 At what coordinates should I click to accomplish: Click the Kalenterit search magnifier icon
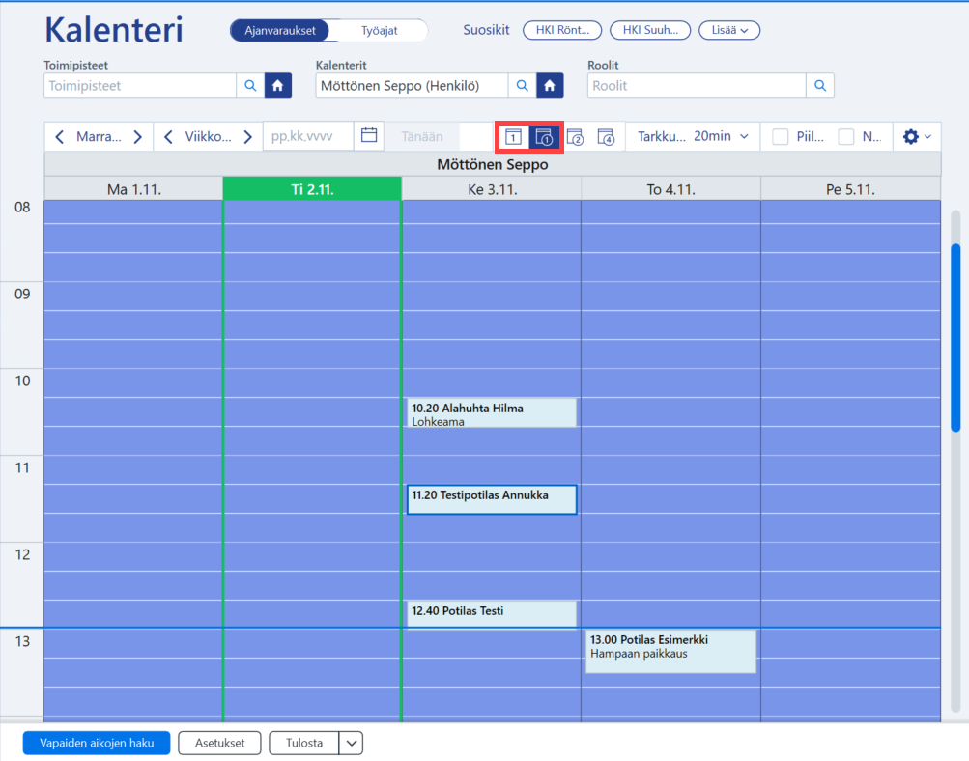coord(523,85)
